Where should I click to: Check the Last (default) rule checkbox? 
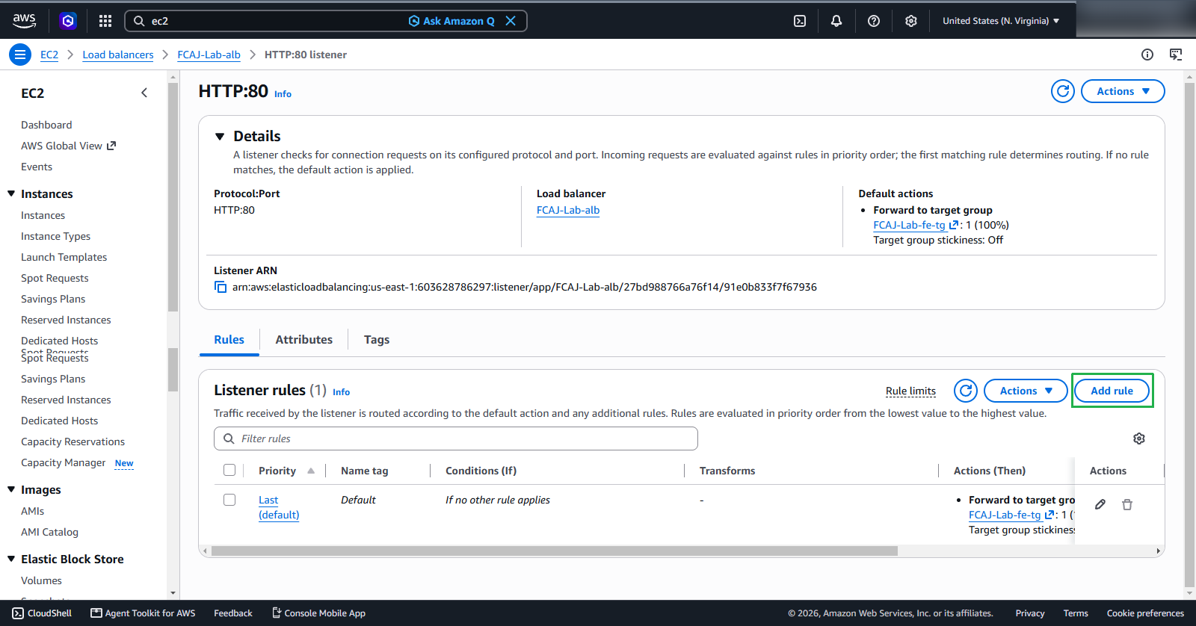point(229,500)
